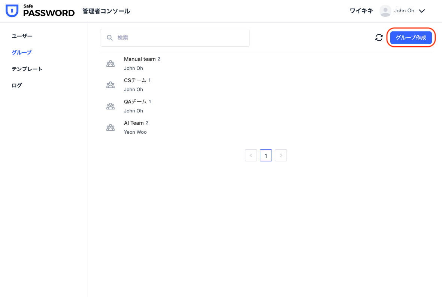Open the ユーザー menu in the sidebar

[22, 36]
